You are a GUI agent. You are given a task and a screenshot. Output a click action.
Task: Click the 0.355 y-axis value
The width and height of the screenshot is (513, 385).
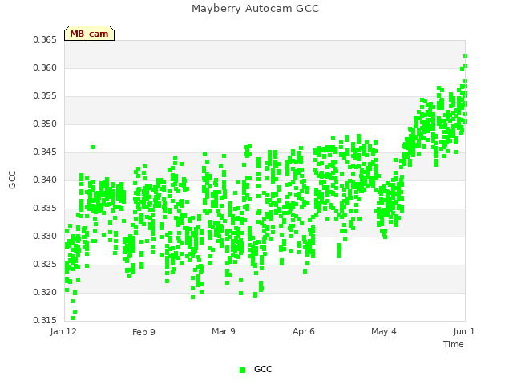click(x=45, y=96)
